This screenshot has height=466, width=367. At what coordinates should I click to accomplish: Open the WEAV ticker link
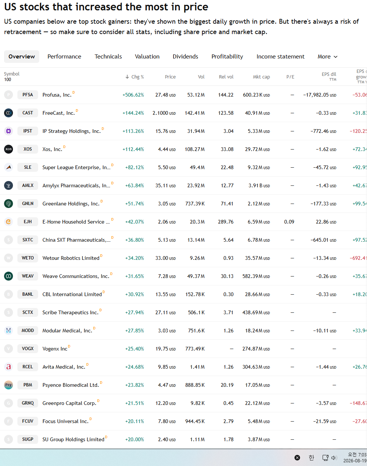click(28, 276)
